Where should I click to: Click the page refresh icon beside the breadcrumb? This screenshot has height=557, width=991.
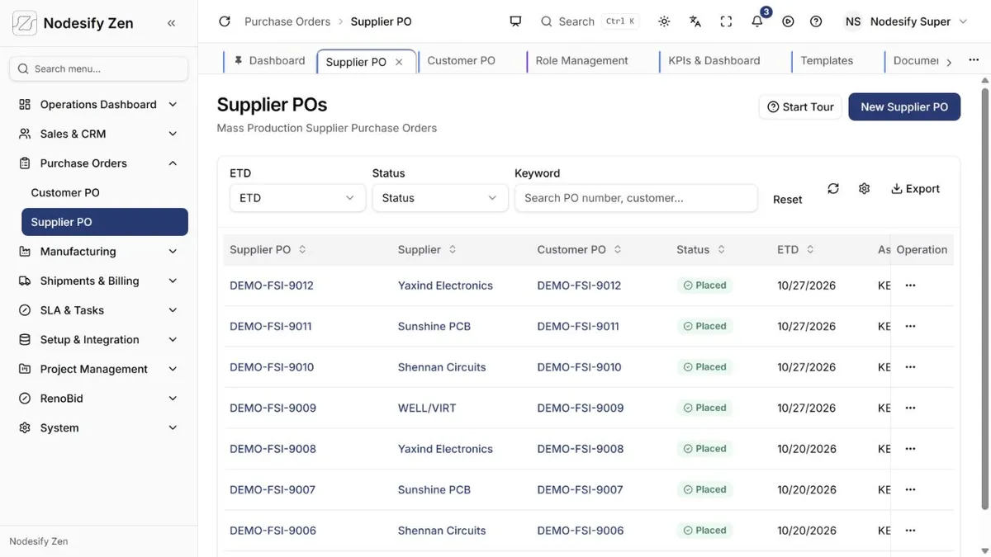(224, 21)
